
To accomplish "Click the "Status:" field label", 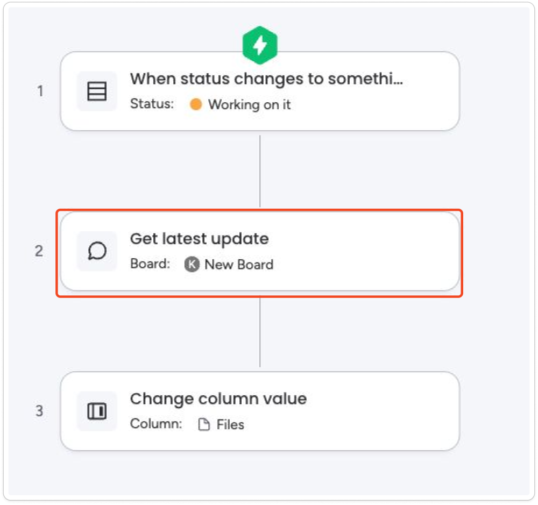I will point(152,104).
